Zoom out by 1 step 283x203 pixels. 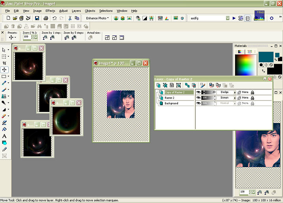pyautogui.click(x=45, y=37)
